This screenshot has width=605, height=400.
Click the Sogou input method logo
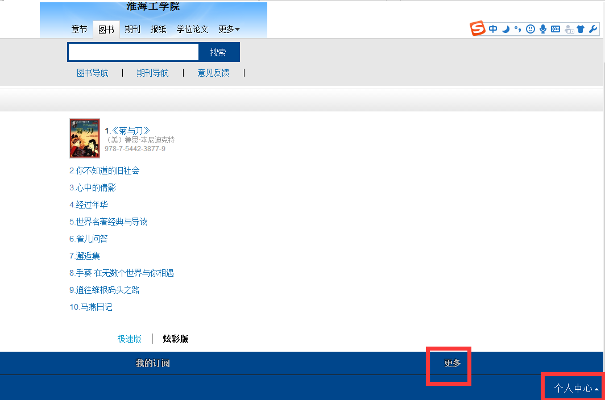(478, 29)
